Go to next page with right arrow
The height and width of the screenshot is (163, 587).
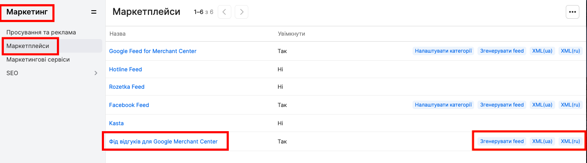pos(242,12)
